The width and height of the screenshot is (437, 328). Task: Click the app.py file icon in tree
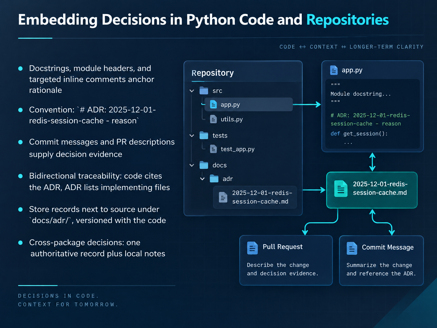coord(213,104)
